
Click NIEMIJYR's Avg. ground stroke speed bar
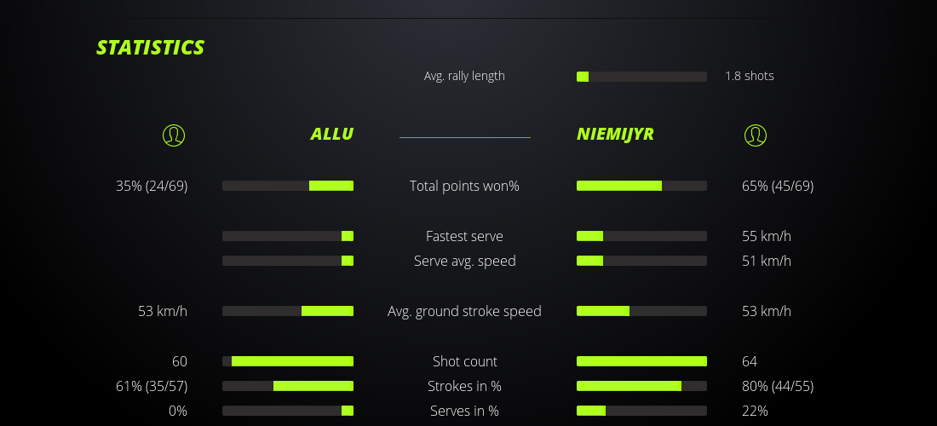click(641, 311)
